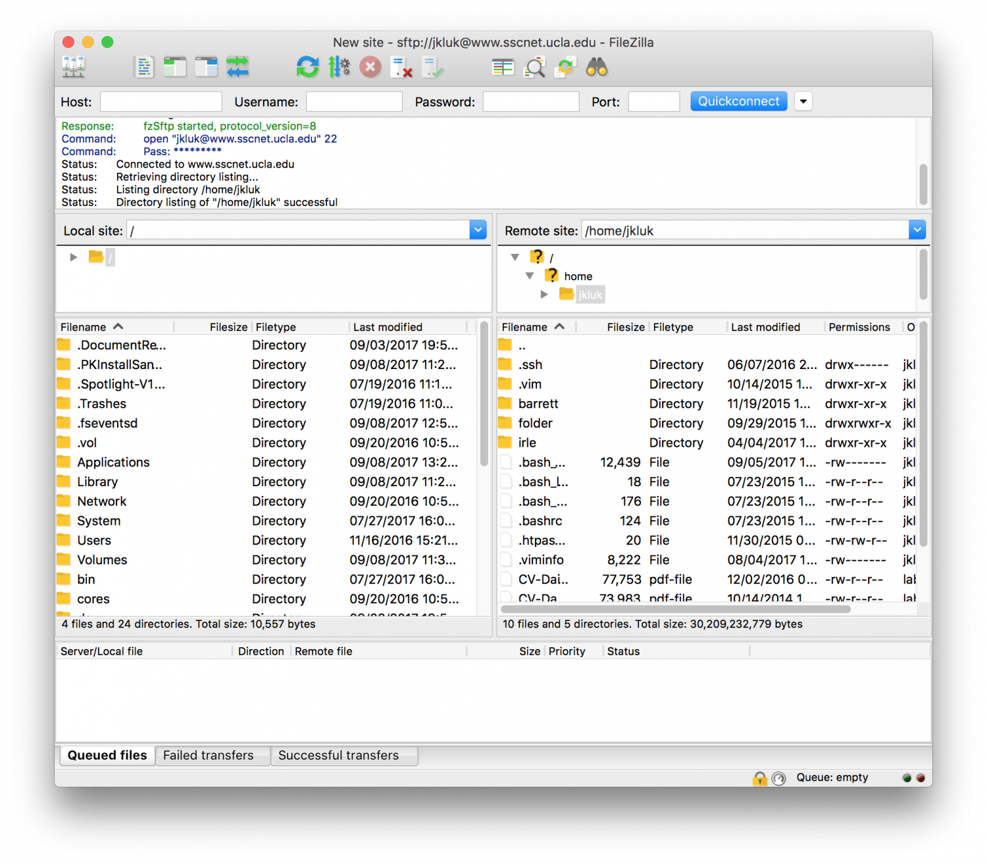Switch to the Failed transfers tab

212,755
